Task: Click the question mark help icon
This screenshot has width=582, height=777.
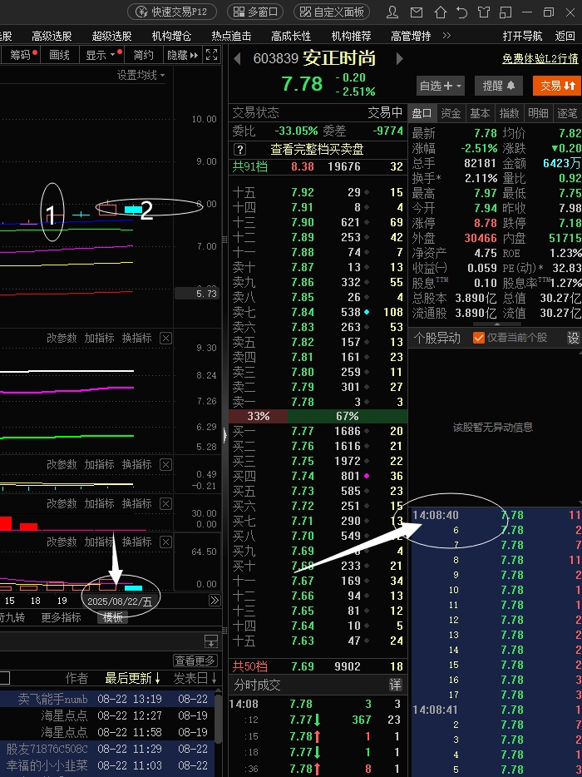Action: click(239, 149)
